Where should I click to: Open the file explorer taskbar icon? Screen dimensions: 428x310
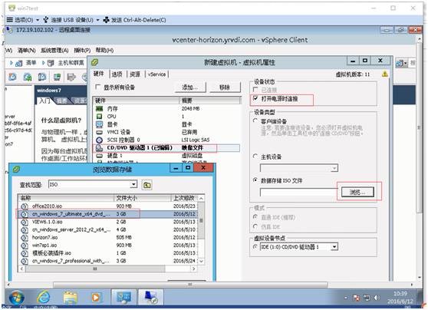70,297
